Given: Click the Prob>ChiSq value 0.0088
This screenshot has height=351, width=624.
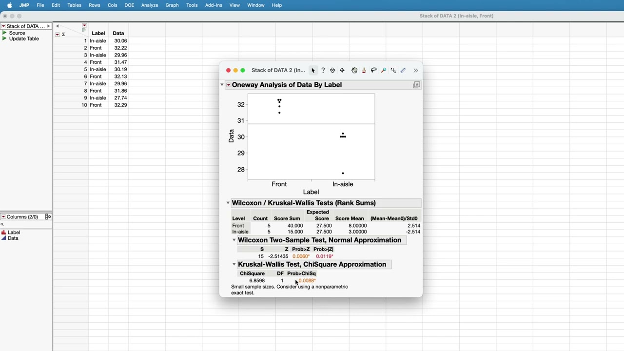Looking at the screenshot, I should [x=307, y=281].
